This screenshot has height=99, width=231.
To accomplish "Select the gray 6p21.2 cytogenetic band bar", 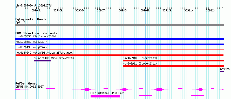I will (120, 25).
